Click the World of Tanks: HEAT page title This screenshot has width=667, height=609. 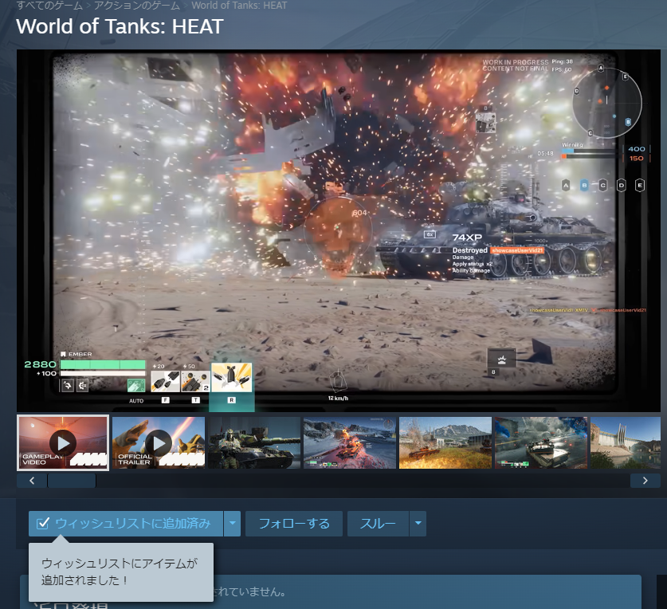(x=120, y=26)
